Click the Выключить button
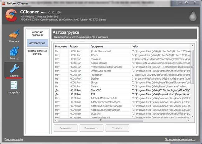Screen dimensions: 202x144 coord(91,128)
